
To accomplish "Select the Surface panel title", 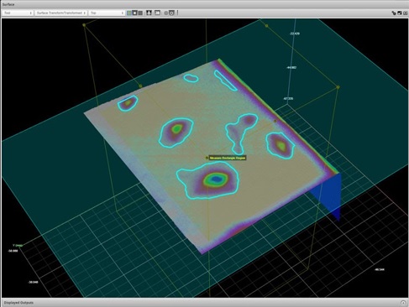I will point(8,4).
